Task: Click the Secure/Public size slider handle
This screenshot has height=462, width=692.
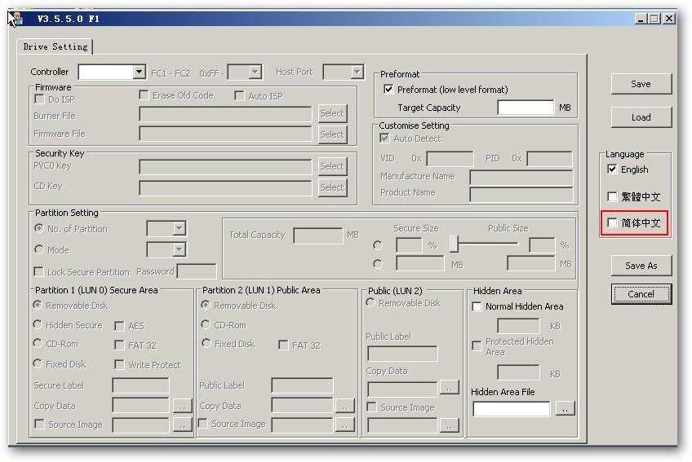Action: (x=454, y=244)
